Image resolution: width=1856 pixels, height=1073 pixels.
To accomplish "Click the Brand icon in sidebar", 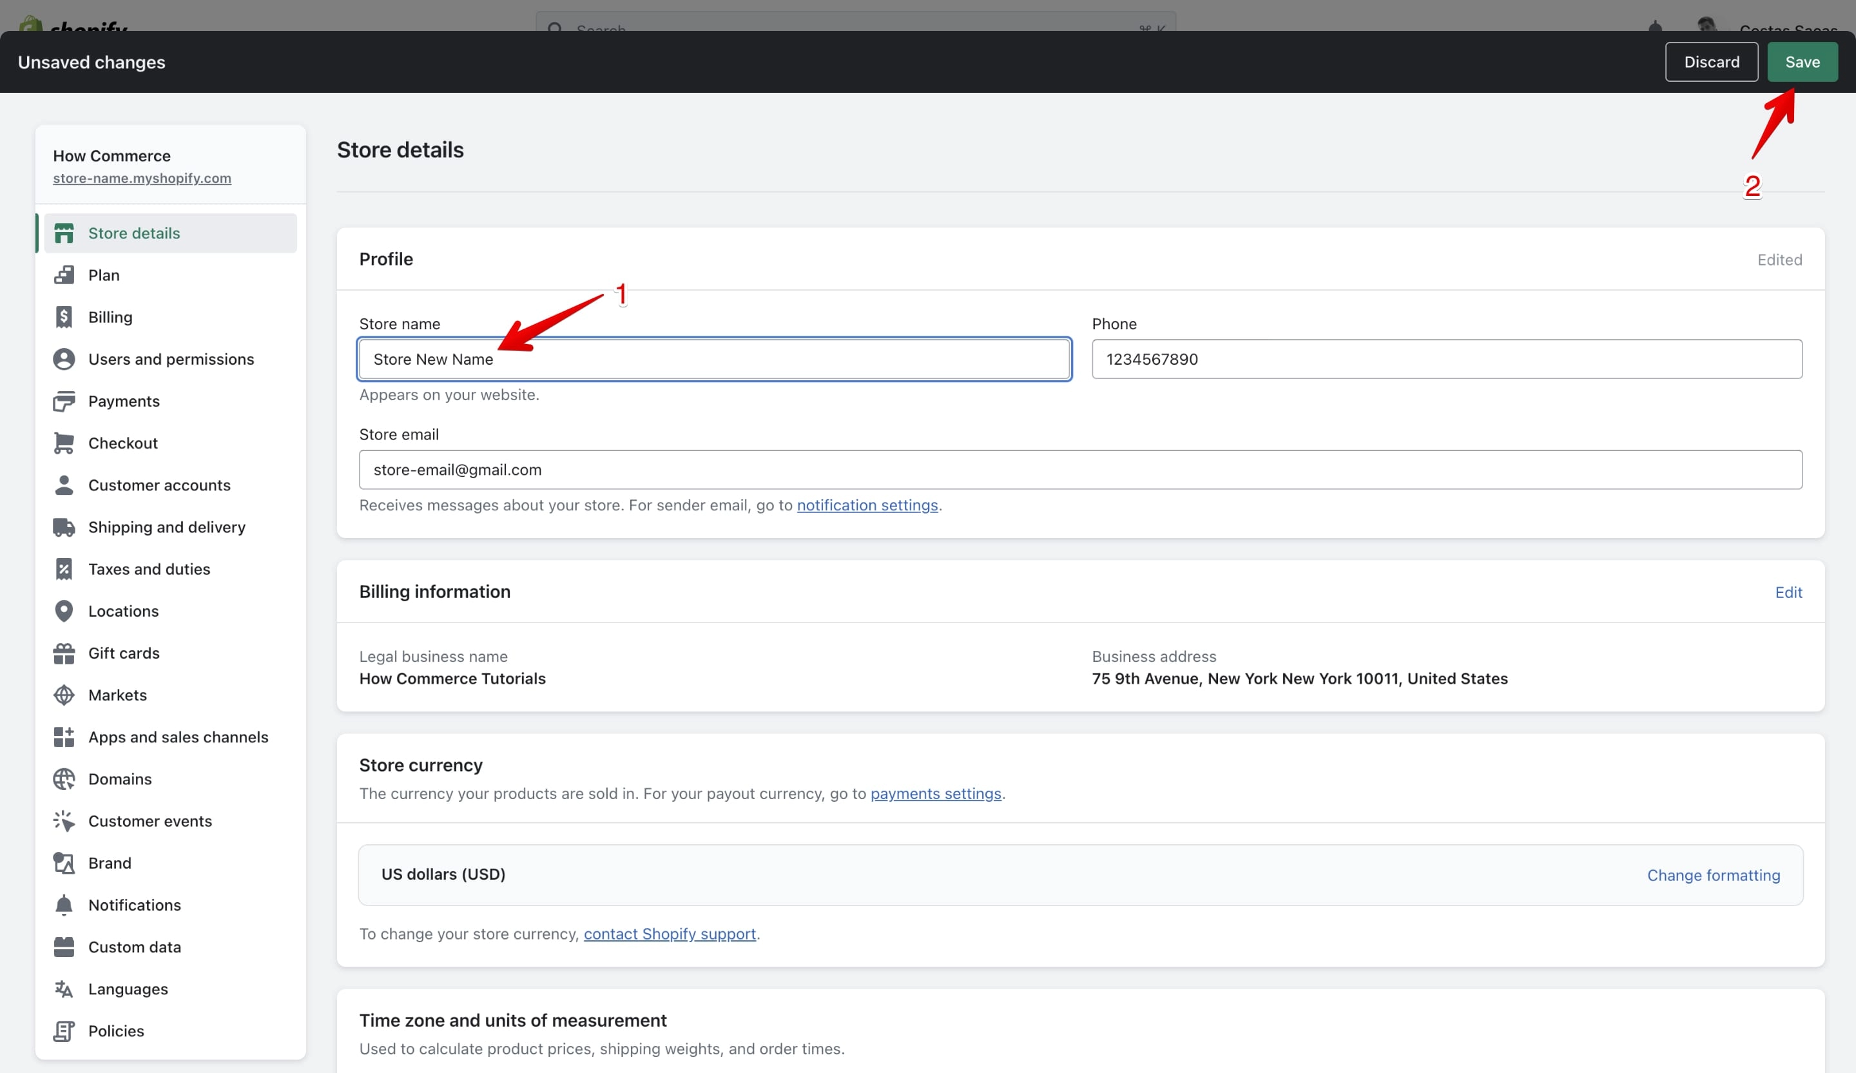I will point(64,863).
